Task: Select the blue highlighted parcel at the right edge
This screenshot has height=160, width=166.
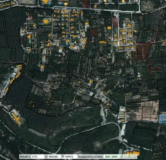Action: 162,118
